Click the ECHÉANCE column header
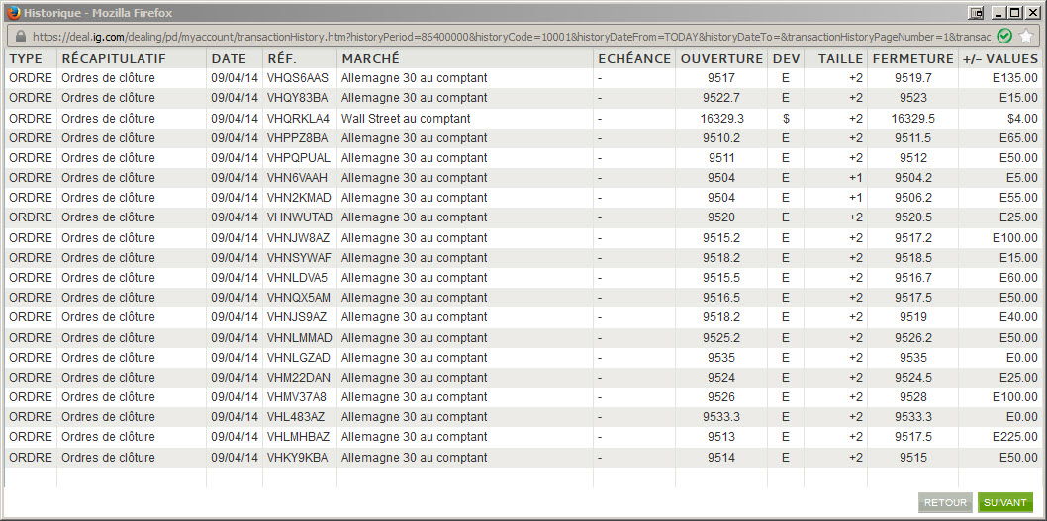The image size is (1047, 521). point(634,58)
